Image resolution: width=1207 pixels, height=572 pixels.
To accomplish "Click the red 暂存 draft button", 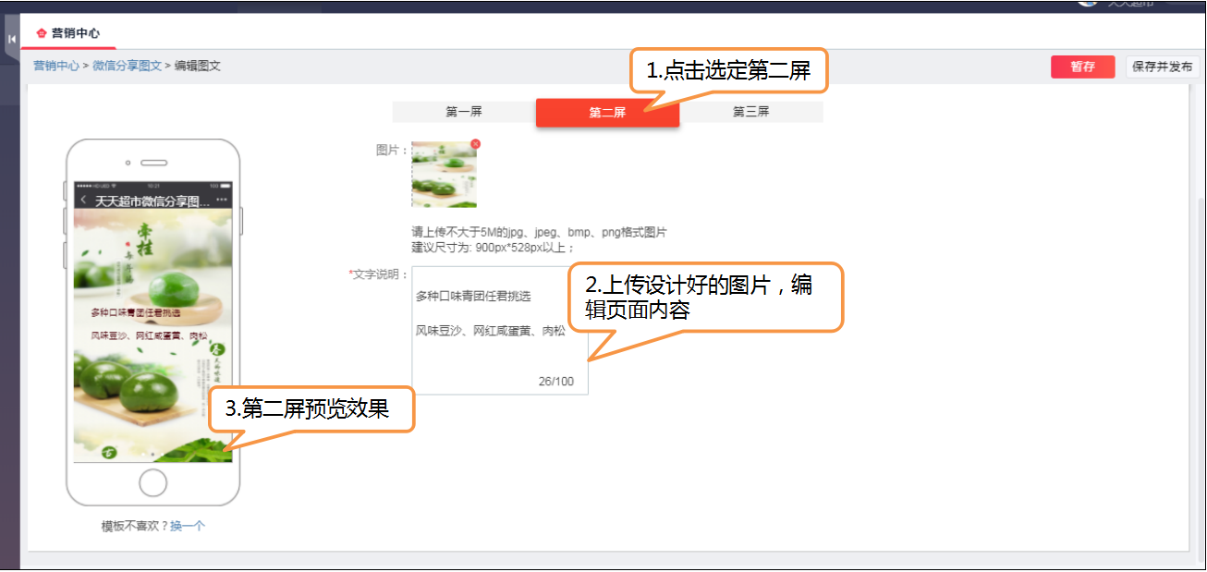I will coord(1083,67).
